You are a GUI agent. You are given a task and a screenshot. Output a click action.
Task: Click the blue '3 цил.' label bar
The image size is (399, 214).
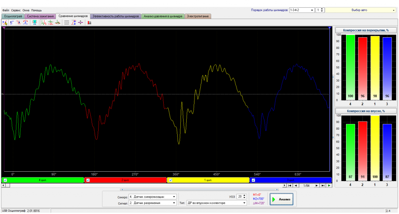pyautogui.click(x=291, y=180)
